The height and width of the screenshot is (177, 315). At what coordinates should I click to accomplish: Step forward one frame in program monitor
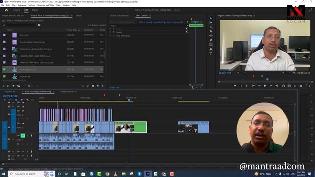coord(271,86)
